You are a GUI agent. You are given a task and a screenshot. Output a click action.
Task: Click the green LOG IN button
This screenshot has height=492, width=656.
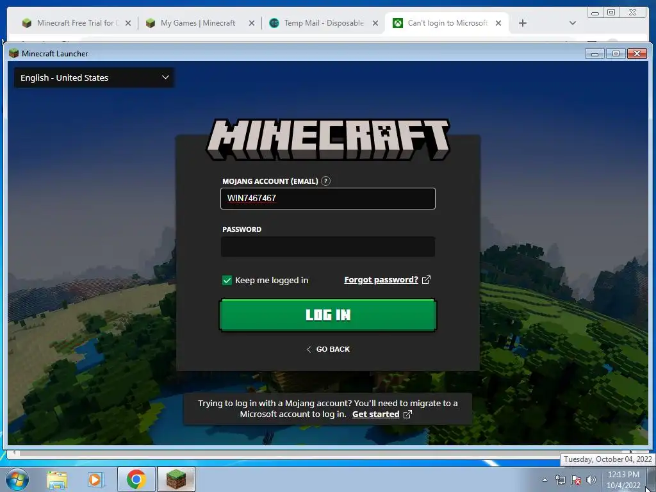point(327,315)
